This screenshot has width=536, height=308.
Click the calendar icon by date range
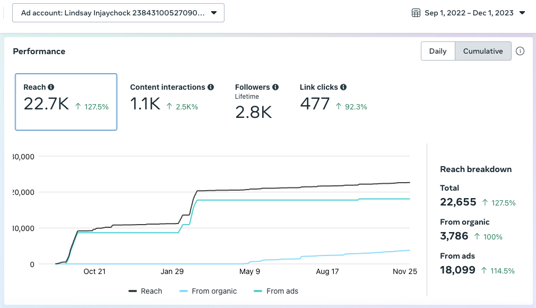pos(416,13)
